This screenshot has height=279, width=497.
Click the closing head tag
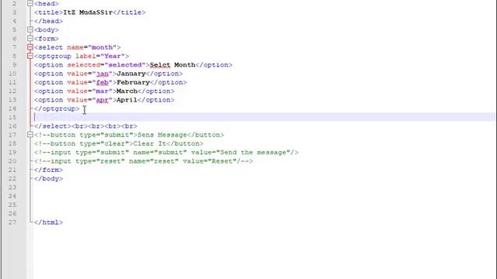pos(48,21)
